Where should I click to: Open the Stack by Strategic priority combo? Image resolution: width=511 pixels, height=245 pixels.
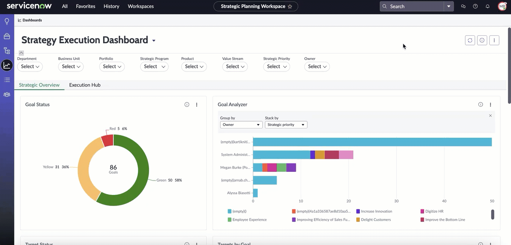click(286, 125)
